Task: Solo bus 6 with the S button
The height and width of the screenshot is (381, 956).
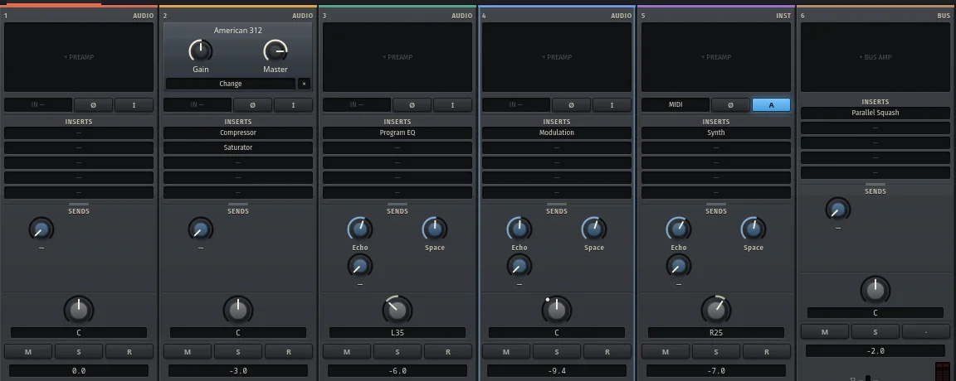Action: (876, 331)
